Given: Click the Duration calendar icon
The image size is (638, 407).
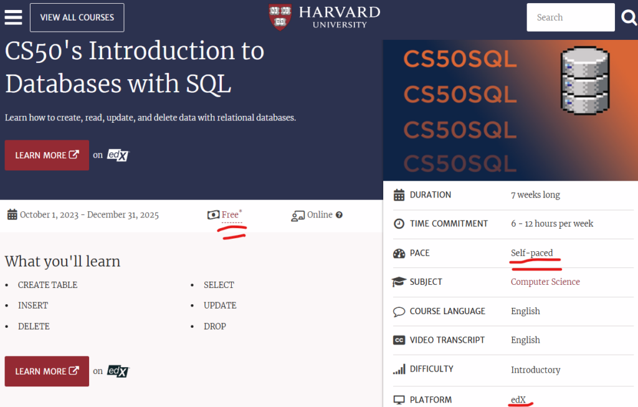Looking at the screenshot, I should [x=399, y=195].
